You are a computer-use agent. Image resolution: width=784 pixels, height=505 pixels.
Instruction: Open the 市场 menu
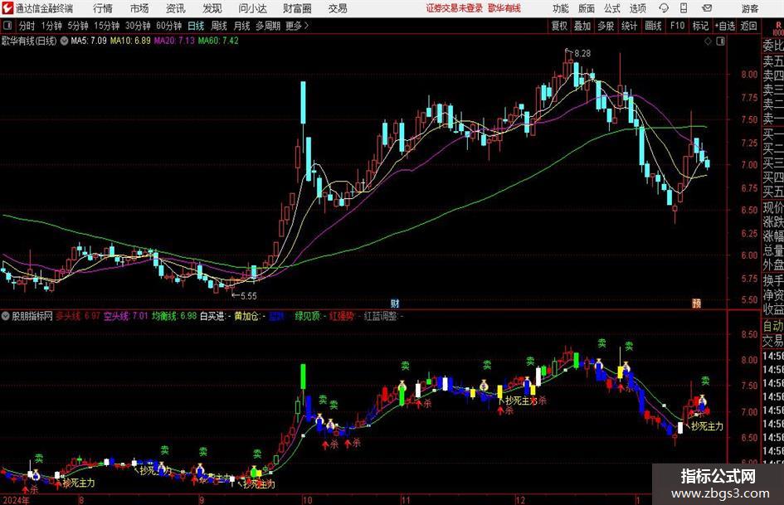[x=139, y=8]
